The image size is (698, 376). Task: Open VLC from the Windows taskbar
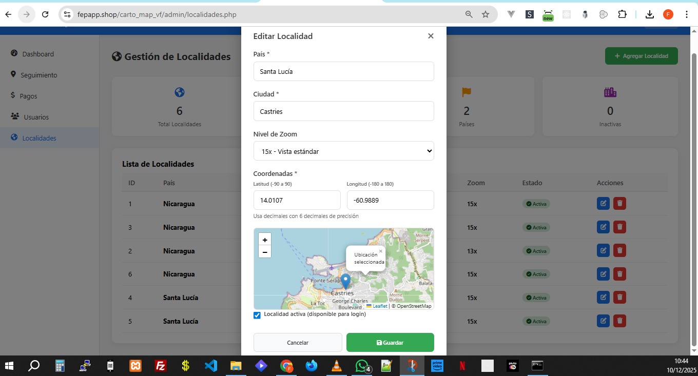pos(337,366)
